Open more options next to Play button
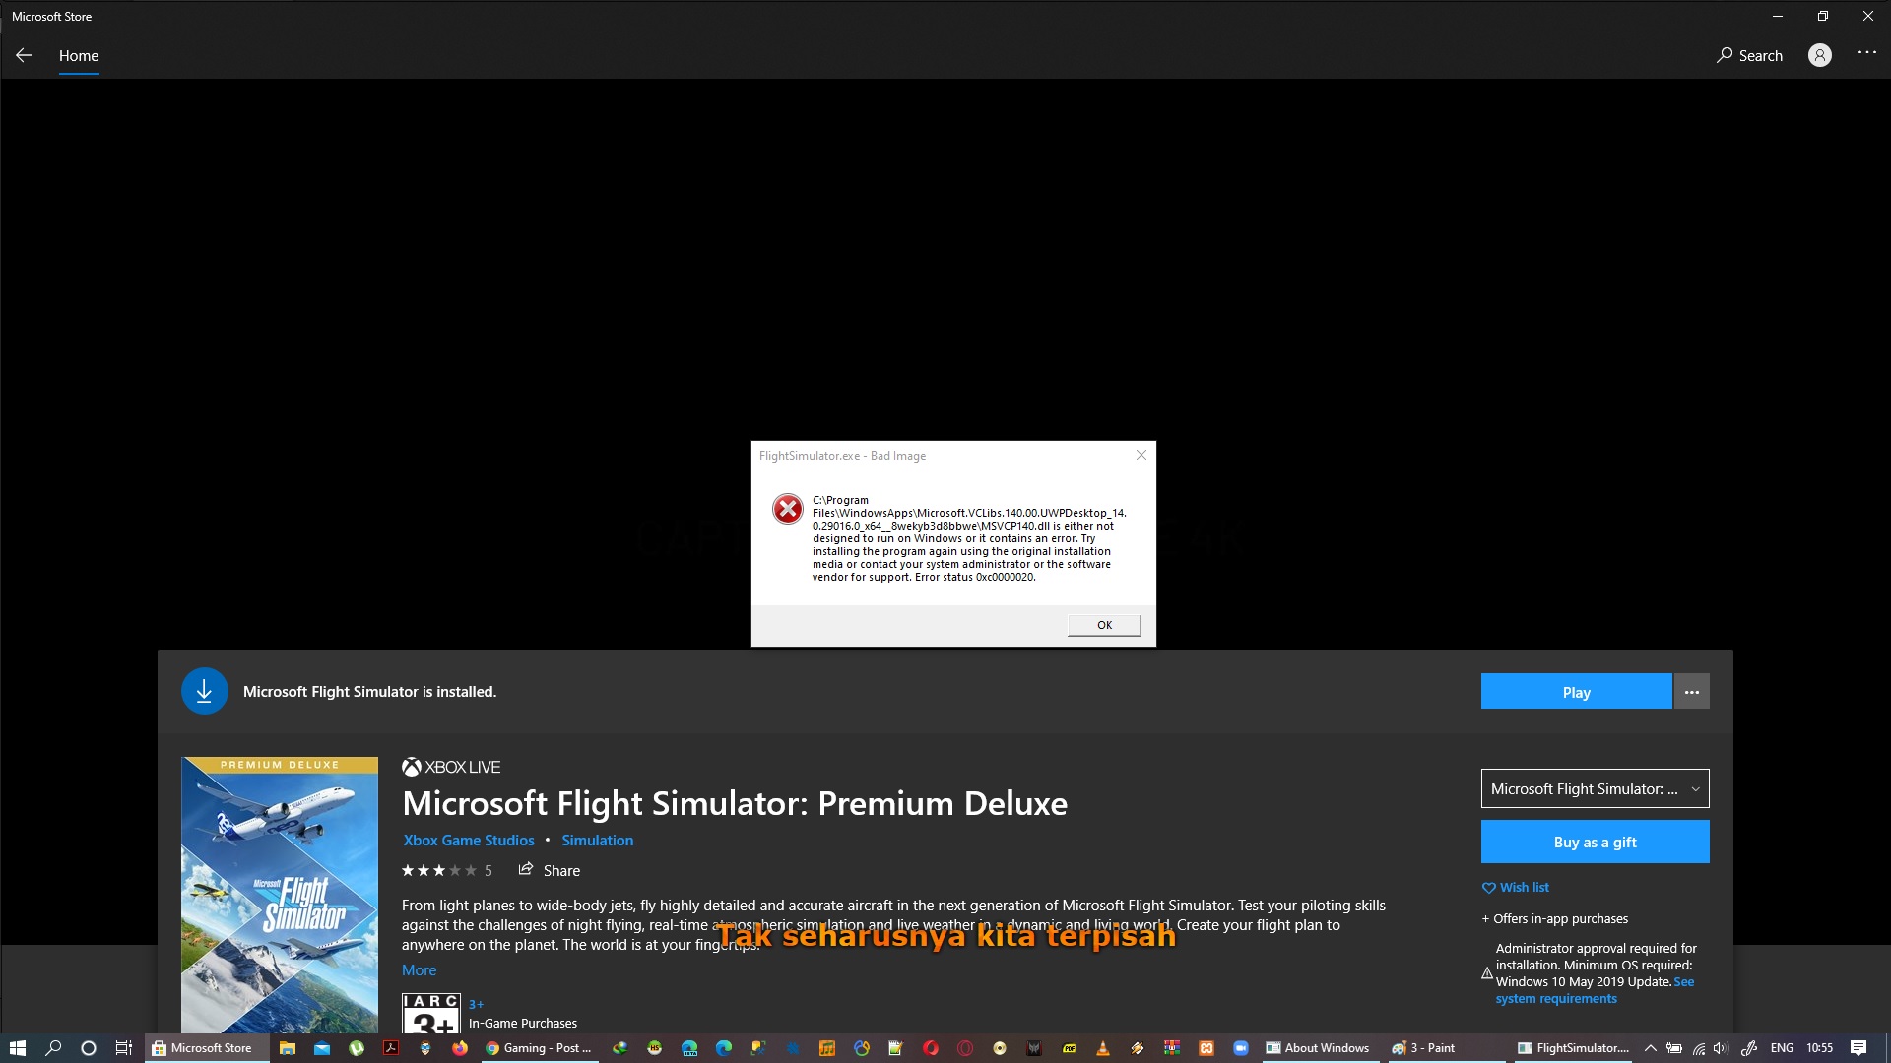The image size is (1891, 1063). coord(1692,692)
